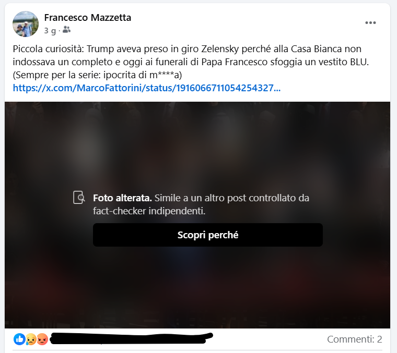Click the "fact-checker indipendenti" warning text
This screenshot has width=397, height=353.
tap(149, 211)
